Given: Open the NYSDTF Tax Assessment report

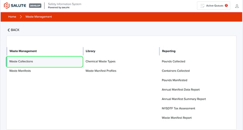Looking at the screenshot, I should coord(178,109).
